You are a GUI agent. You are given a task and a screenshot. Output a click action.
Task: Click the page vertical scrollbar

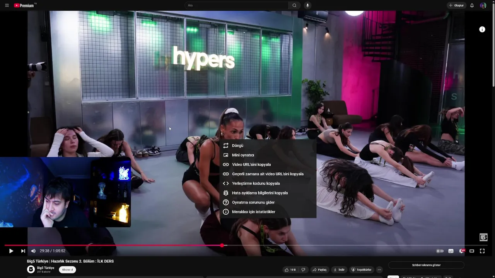[493, 44]
